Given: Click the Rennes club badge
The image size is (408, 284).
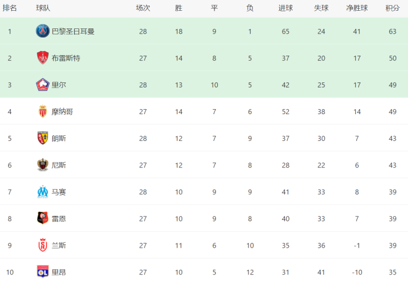Looking at the screenshot, I should coord(43,218).
